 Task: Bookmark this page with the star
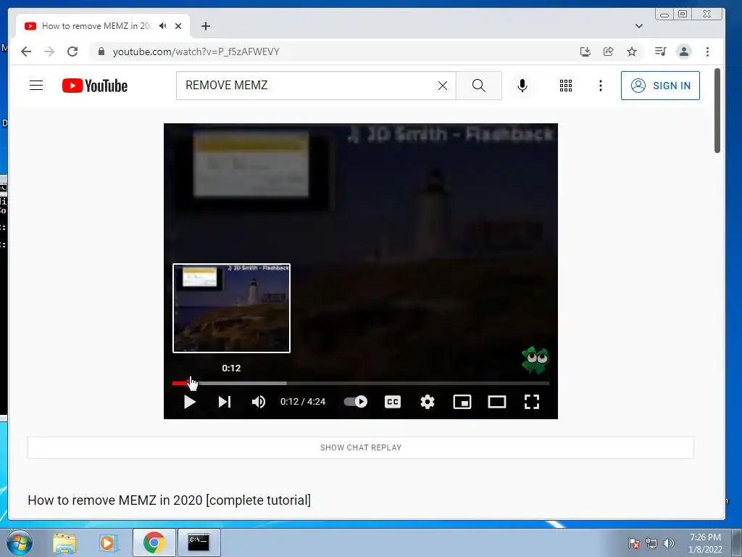[x=632, y=51]
